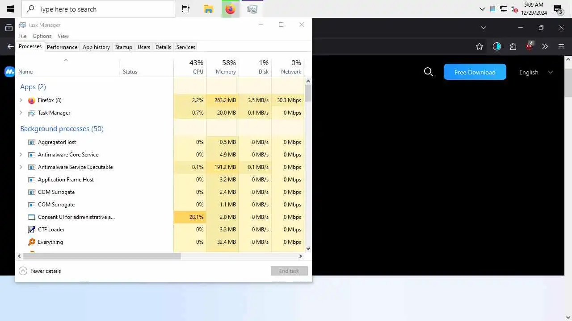Click the process list scroll-down arrow

308,249
